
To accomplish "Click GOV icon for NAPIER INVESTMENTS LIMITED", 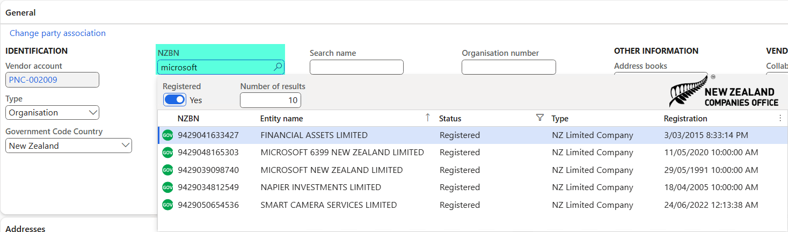I will click(167, 187).
